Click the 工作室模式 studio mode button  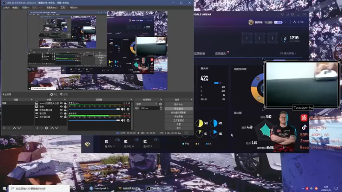tap(179, 120)
